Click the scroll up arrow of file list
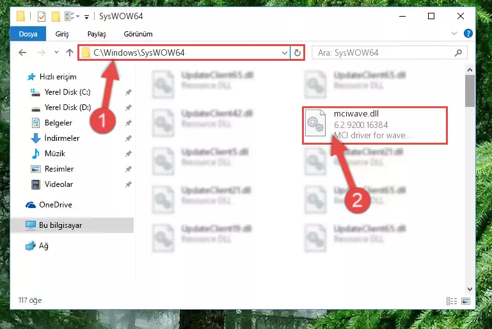This screenshot has height=329, width=492. [470, 70]
